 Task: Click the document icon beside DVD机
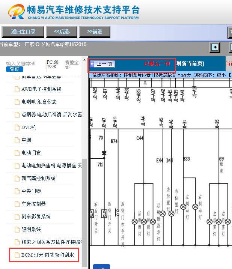17,128
